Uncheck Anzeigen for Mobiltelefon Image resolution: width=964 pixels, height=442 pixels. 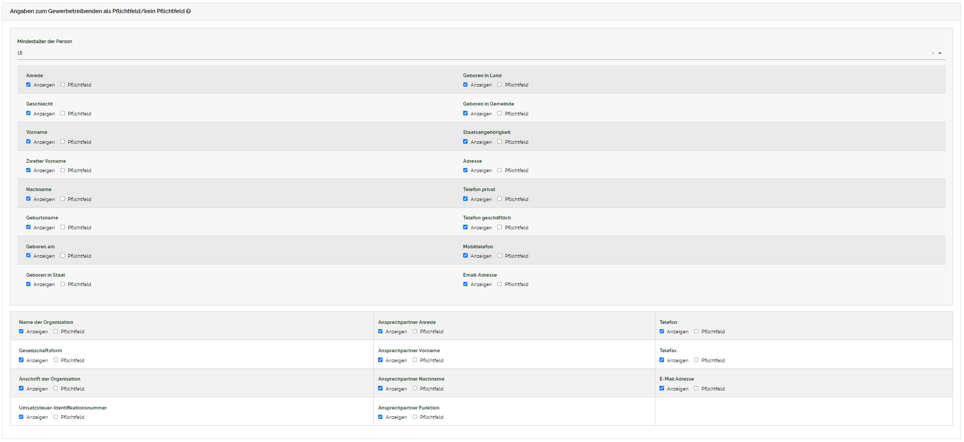[x=465, y=256]
